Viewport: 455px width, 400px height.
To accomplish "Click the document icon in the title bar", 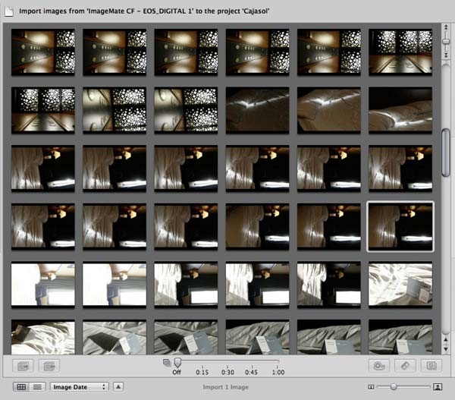I will click(x=8, y=11).
